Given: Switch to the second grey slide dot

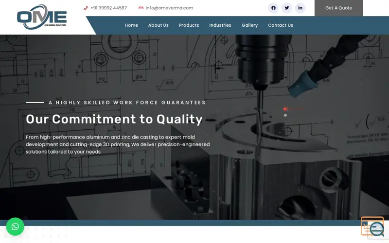Looking at the screenshot, I should pyautogui.click(x=285, y=115).
